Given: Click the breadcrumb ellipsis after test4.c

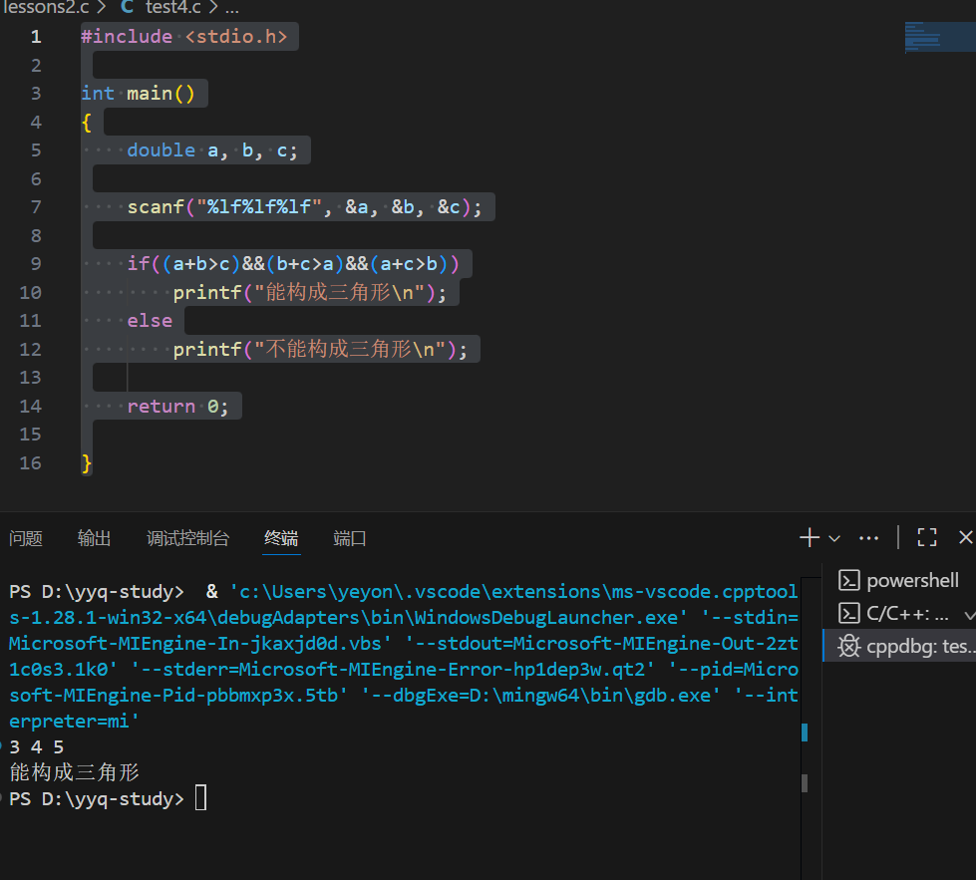Looking at the screenshot, I should (232, 9).
